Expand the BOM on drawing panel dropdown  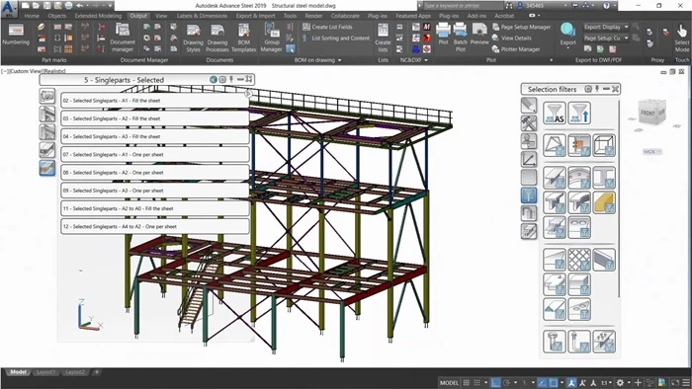(x=339, y=60)
